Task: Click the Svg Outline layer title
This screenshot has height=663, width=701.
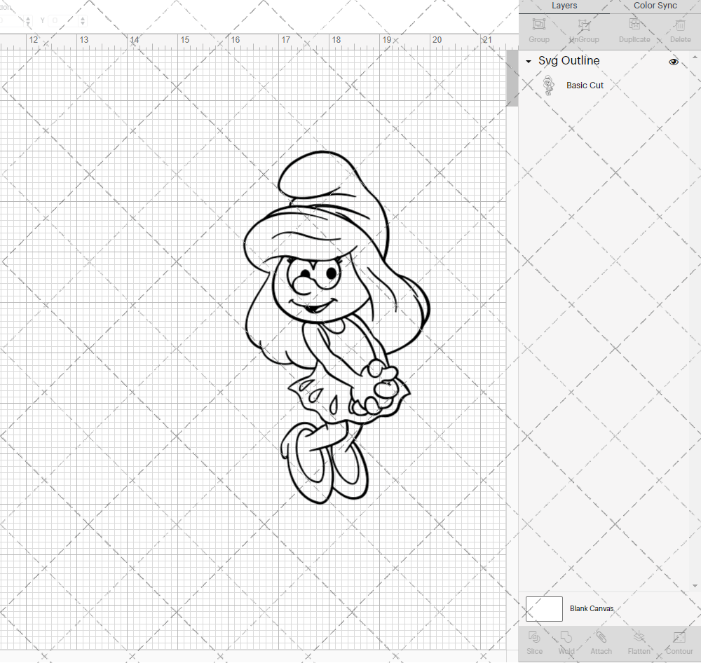Action: [569, 61]
